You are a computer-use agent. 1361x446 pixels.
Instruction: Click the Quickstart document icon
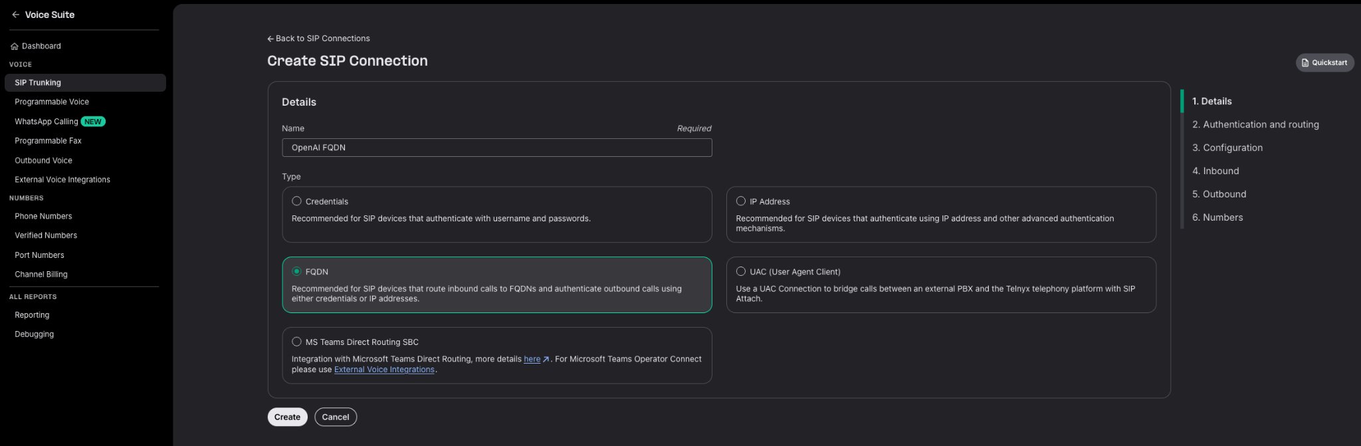(x=1305, y=62)
